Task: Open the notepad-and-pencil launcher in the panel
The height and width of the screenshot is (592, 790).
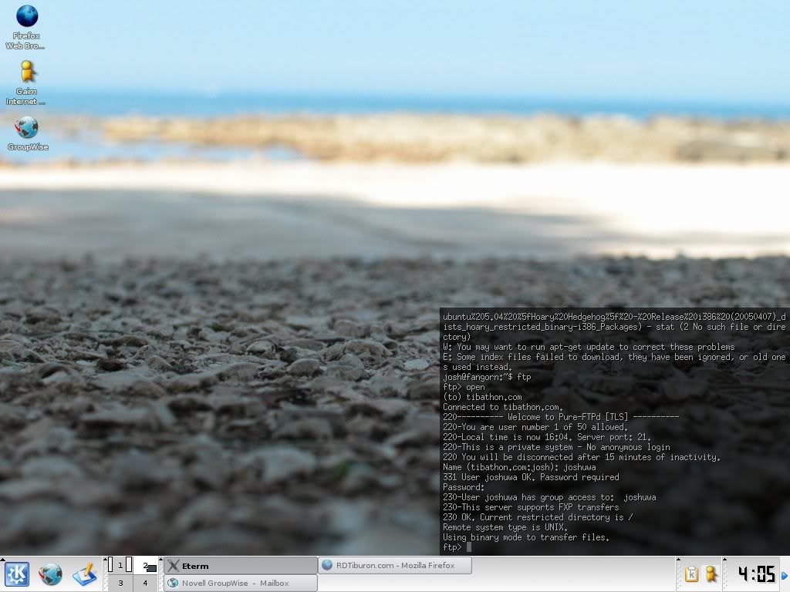Action: point(84,574)
